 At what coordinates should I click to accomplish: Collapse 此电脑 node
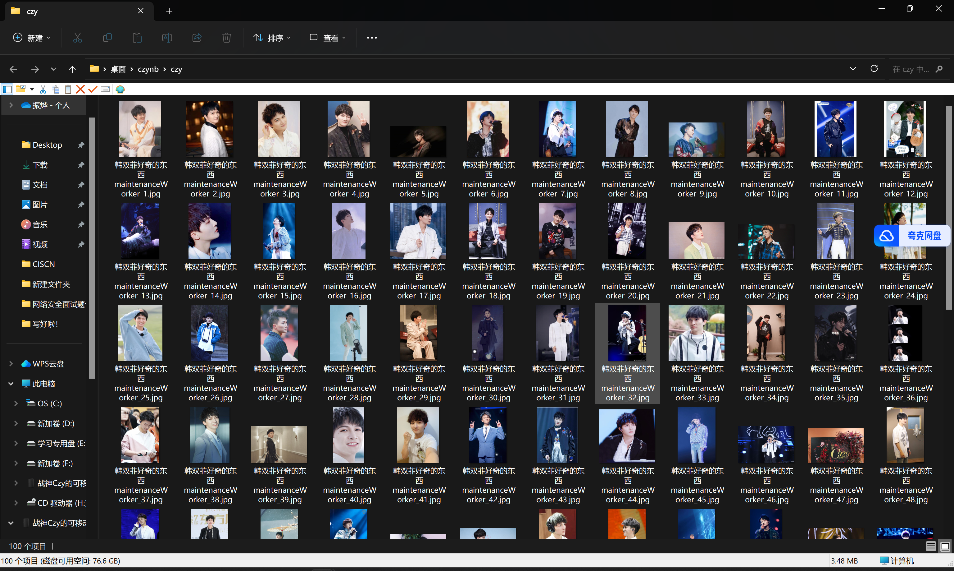(11, 384)
